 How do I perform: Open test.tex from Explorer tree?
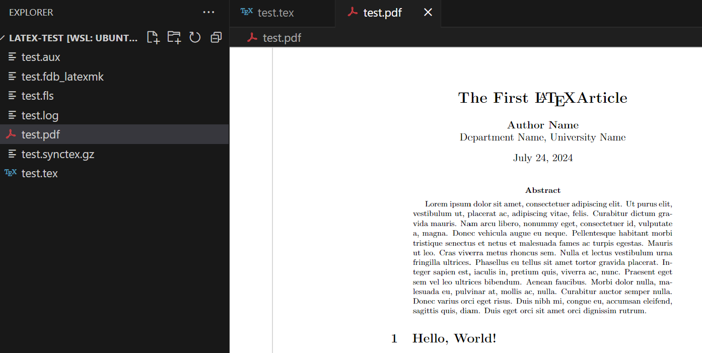tap(114, 173)
